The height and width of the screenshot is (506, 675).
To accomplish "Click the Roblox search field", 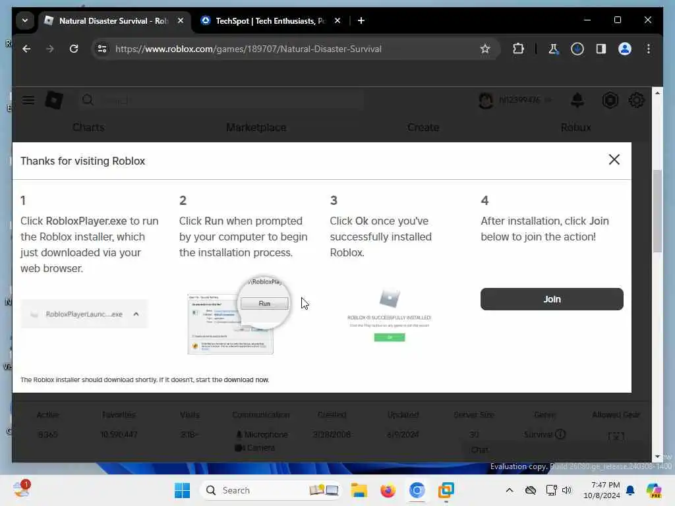I will point(221,100).
